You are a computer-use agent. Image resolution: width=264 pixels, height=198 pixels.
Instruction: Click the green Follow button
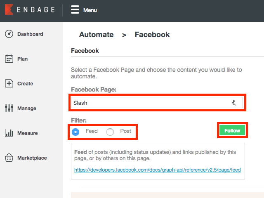232,130
